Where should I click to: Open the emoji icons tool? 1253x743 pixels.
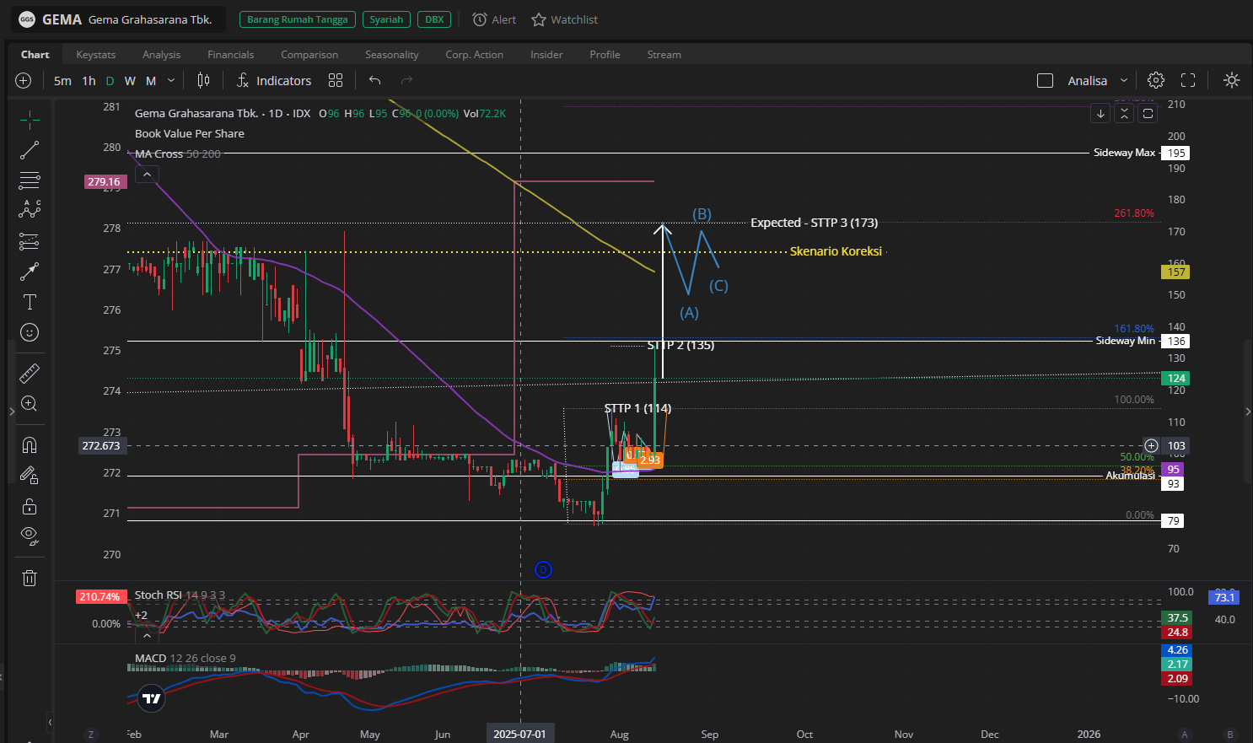30,332
